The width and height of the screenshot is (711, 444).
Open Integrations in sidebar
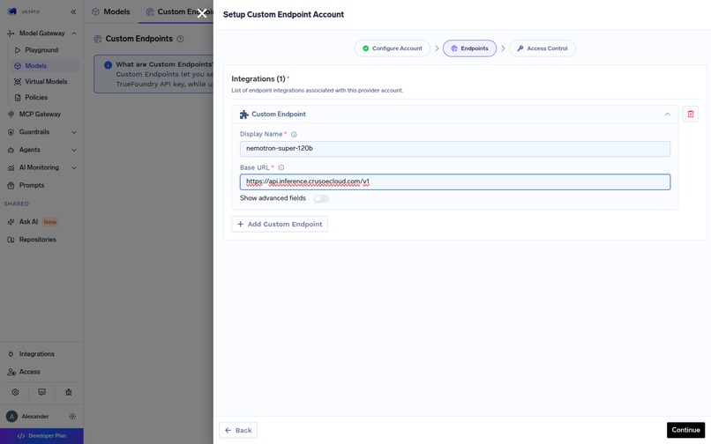37,354
